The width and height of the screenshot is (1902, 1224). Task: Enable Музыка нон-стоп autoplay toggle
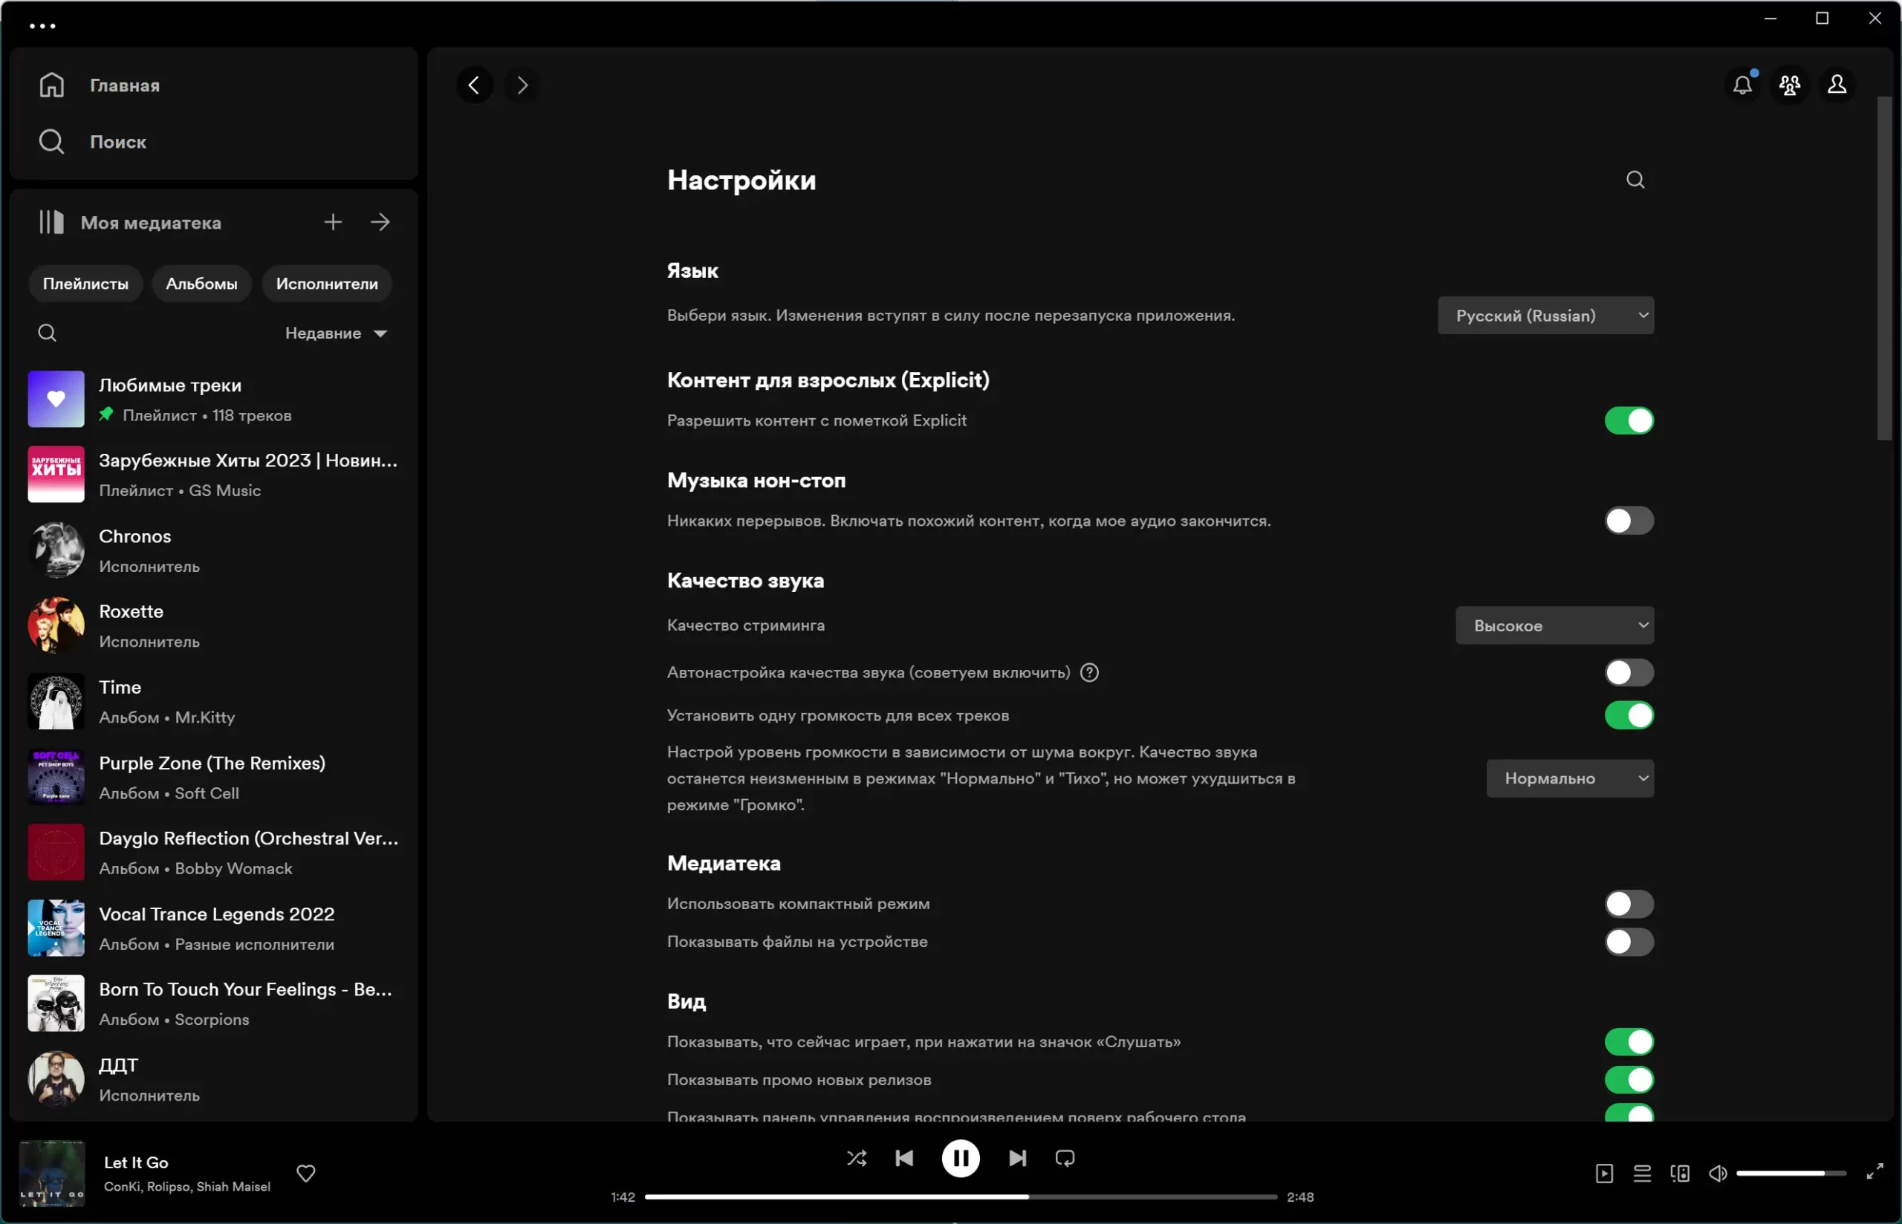(x=1628, y=521)
